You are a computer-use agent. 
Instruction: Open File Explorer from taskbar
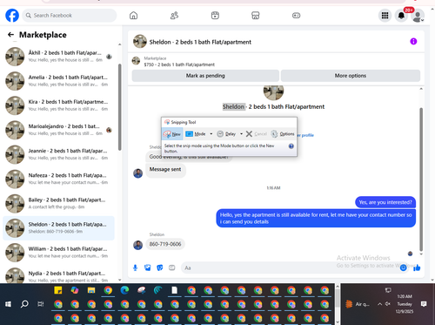91,290
